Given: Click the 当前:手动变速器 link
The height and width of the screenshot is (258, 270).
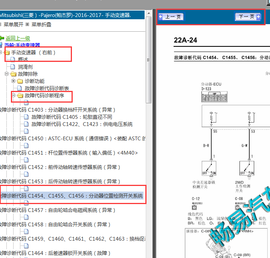Looking at the screenshot, I should [22, 45].
